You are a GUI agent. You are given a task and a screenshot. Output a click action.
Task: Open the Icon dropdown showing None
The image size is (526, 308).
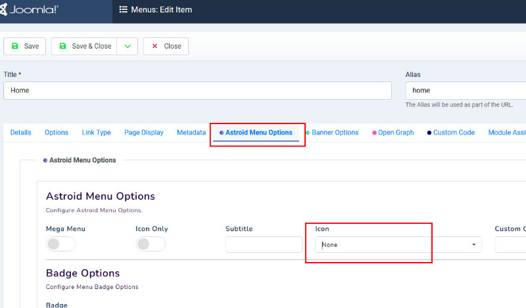tap(398, 245)
